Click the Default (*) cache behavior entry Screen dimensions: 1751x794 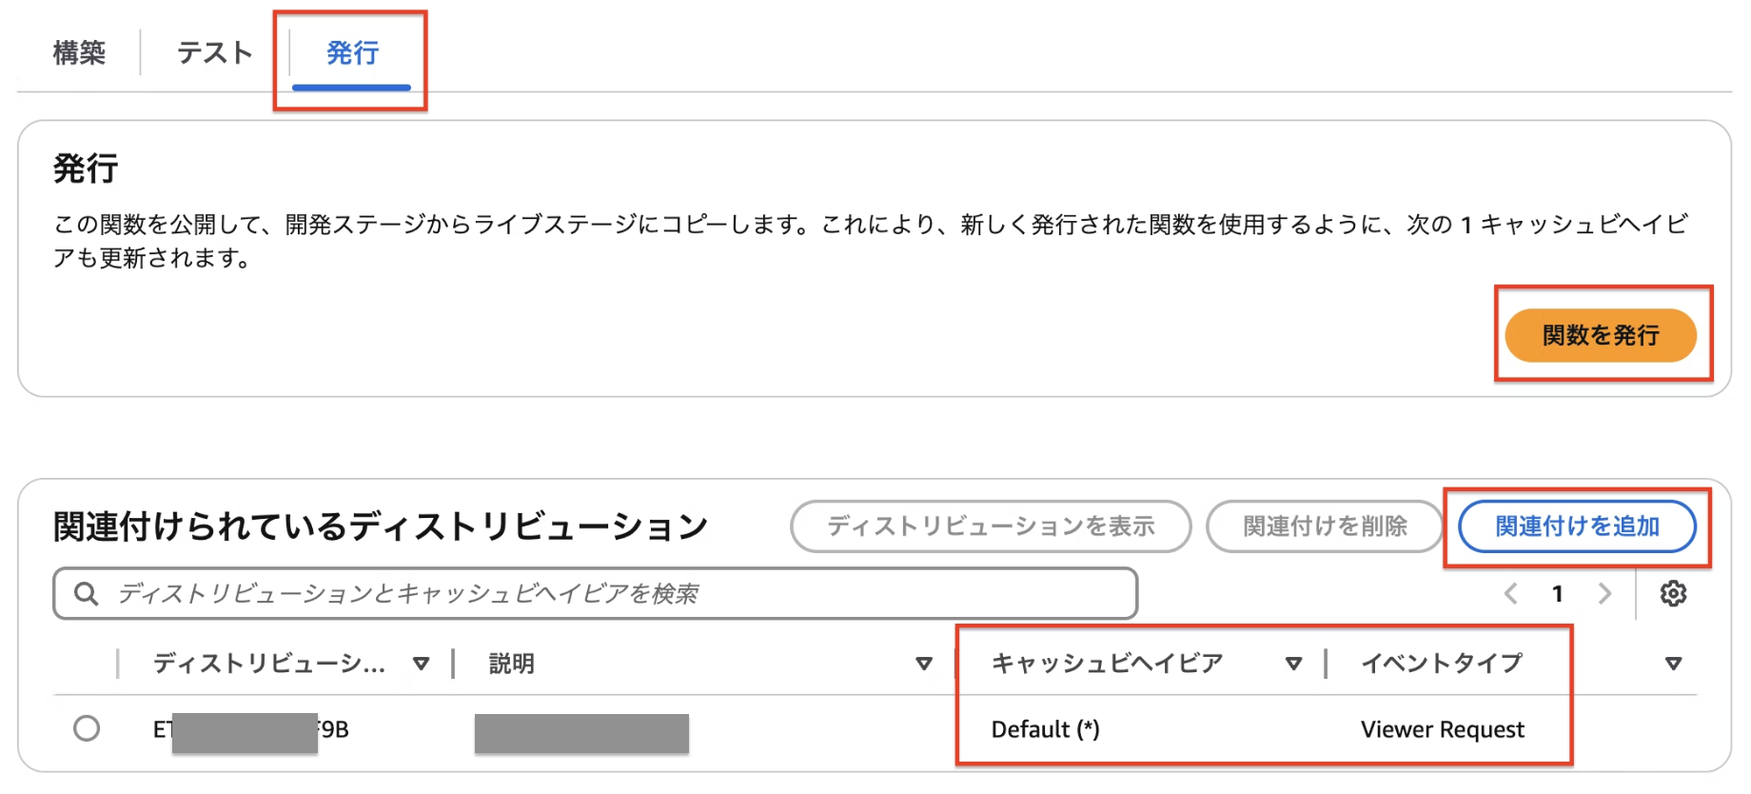[1044, 729]
